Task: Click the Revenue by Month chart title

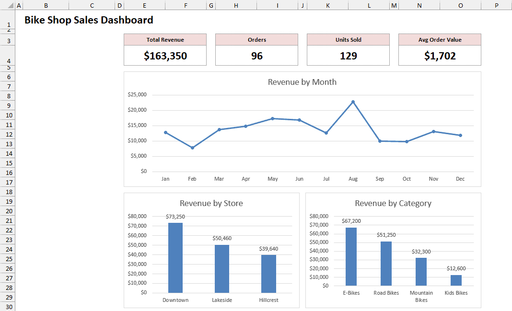Action: pos(302,82)
